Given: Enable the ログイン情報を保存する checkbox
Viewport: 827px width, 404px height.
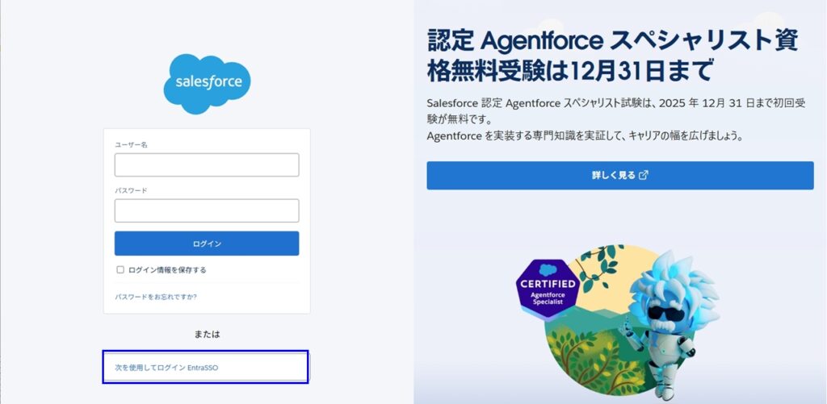Looking at the screenshot, I should (x=120, y=269).
